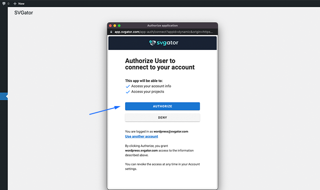Click the lock icon in address bar

click(x=111, y=32)
